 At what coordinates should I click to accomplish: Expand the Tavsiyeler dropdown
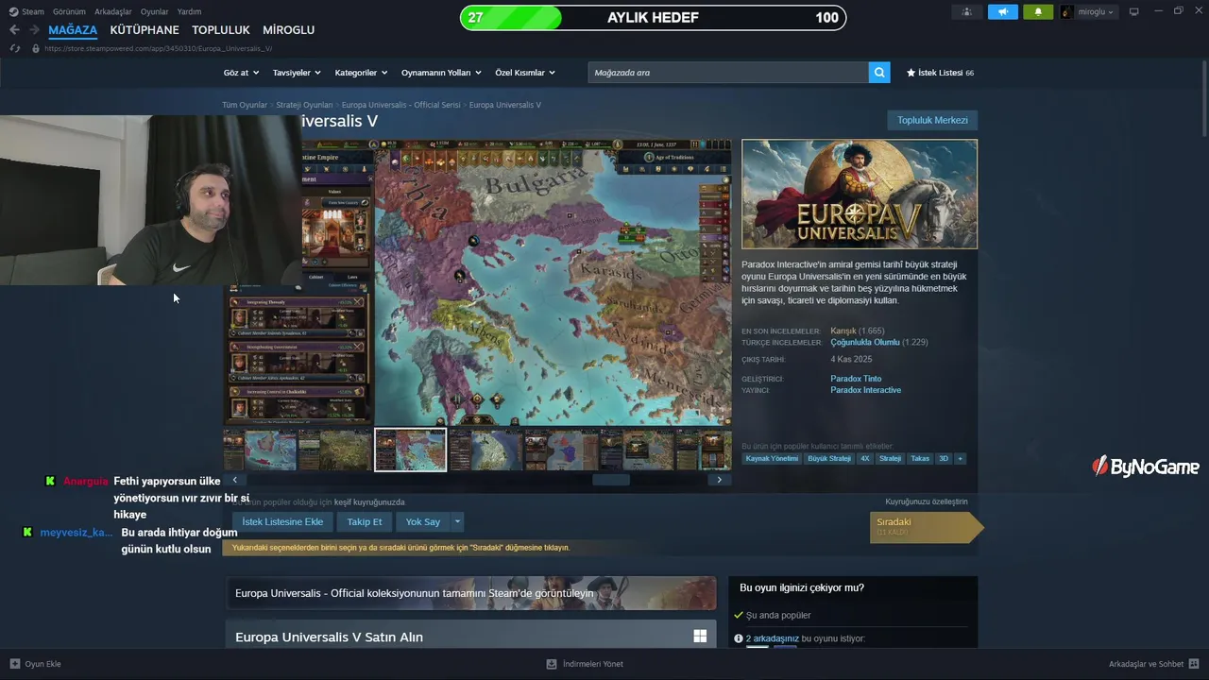(x=297, y=73)
